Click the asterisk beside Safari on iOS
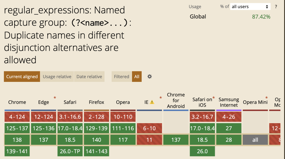Viewport: 285px width, 159px height. [x=213, y=98]
